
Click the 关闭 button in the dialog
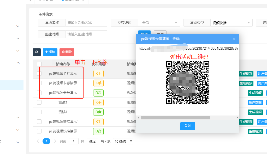coord(188,126)
